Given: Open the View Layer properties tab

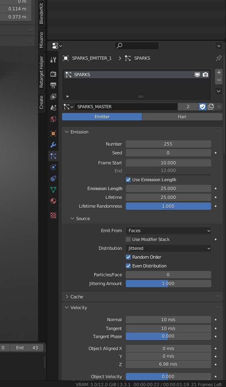Looking at the screenshot, I should pos(53,97).
